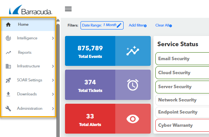
Task: Select the Network Security status row
Action: (182, 100)
